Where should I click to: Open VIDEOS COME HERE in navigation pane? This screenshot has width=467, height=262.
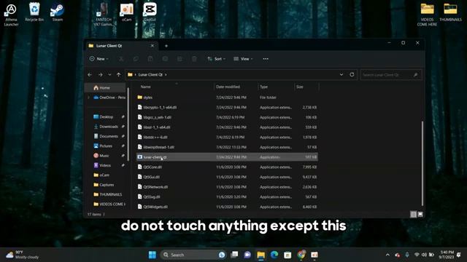coord(109,204)
